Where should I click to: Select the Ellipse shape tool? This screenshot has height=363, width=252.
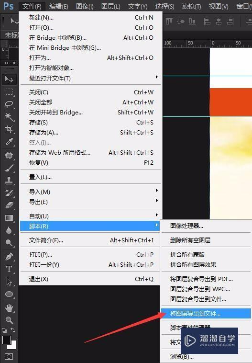coord(9,294)
